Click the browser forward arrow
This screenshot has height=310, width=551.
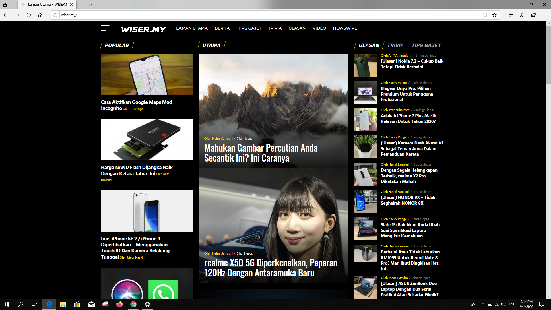tap(17, 15)
